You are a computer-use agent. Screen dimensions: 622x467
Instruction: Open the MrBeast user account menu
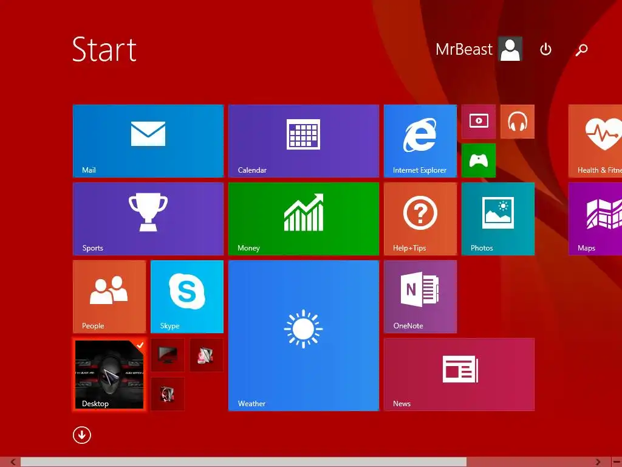click(x=479, y=49)
